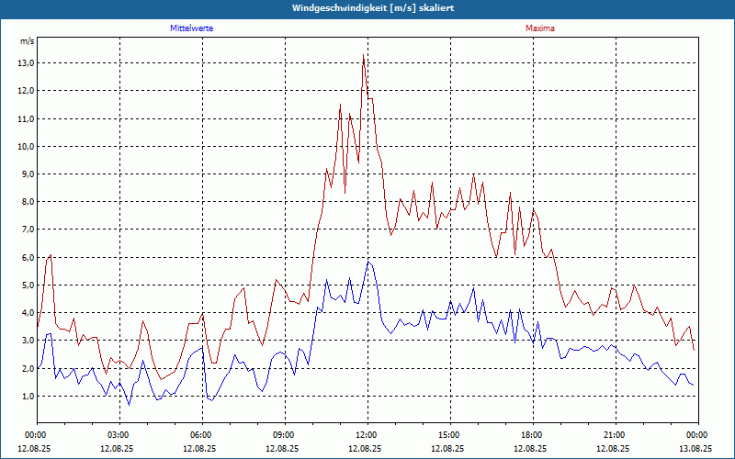Select the blue 'Mittelwerte' legend label
The image size is (735, 459).
[x=192, y=28]
